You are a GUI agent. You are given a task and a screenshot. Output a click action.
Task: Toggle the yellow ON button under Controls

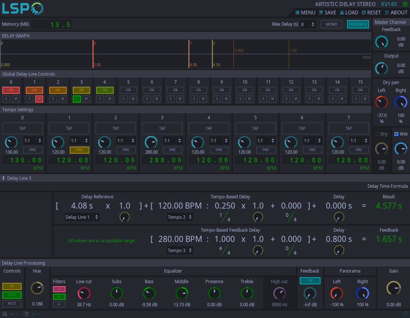click(x=12, y=286)
